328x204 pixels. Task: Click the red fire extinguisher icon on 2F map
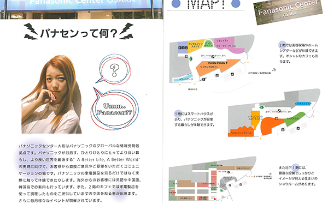[x=186, y=56]
